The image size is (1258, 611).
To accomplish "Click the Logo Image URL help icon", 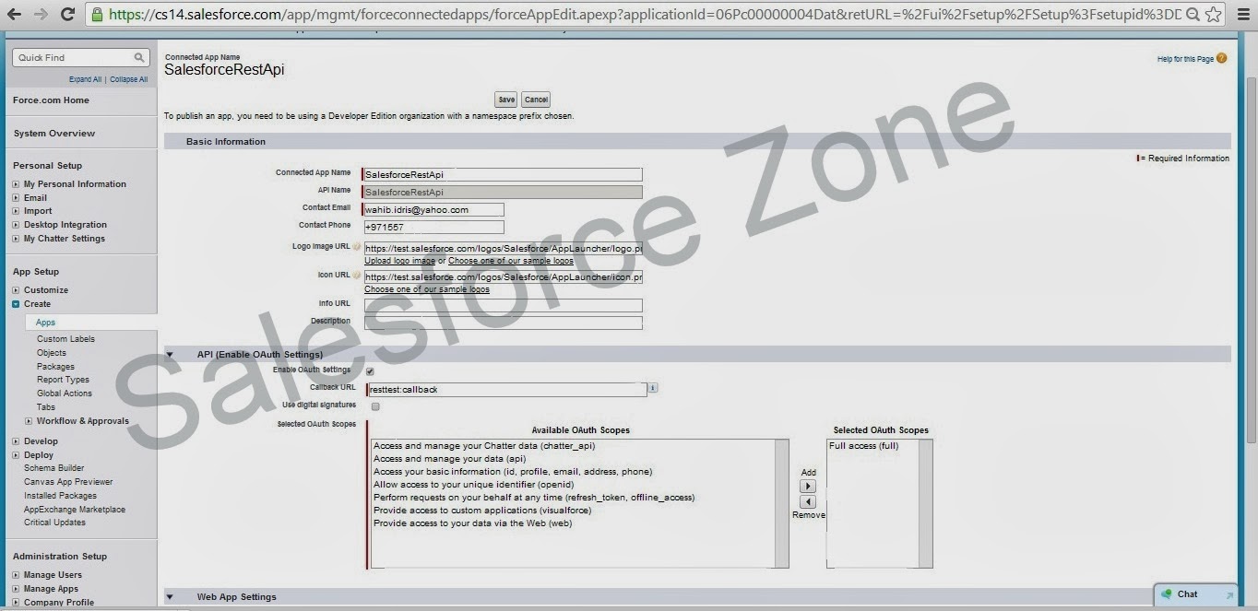I will tap(357, 247).
